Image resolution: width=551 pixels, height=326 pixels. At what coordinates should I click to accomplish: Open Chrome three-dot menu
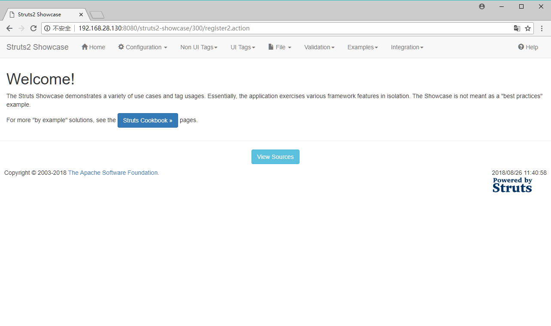[x=542, y=28]
